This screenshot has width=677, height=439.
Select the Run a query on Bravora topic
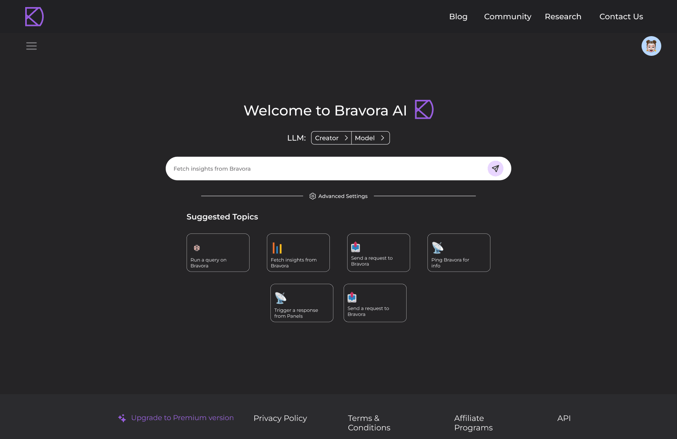pyautogui.click(x=218, y=253)
